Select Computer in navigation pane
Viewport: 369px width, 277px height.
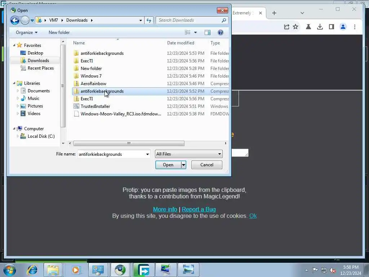(x=34, y=129)
